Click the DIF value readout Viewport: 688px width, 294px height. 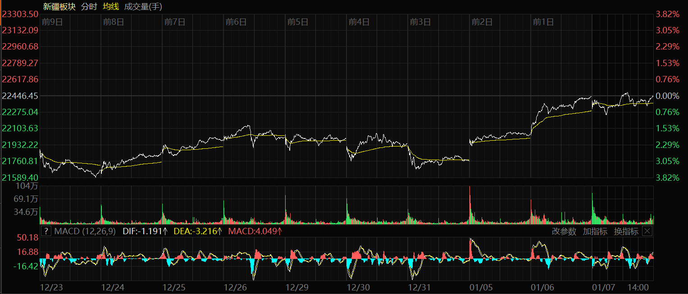coord(146,232)
